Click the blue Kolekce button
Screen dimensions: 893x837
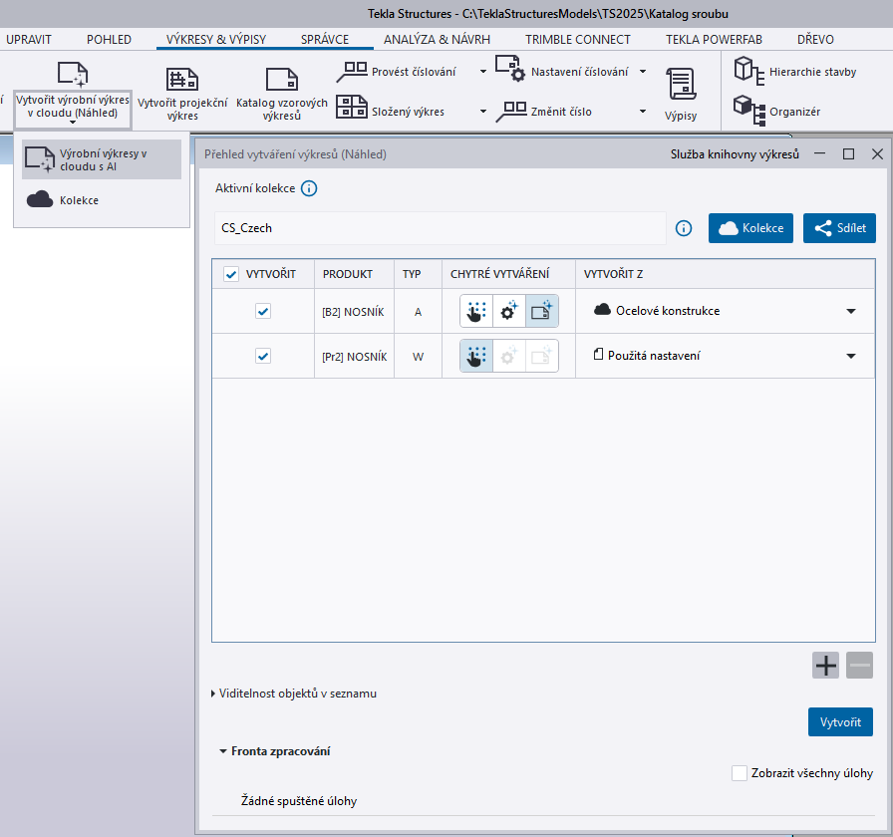(x=750, y=228)
